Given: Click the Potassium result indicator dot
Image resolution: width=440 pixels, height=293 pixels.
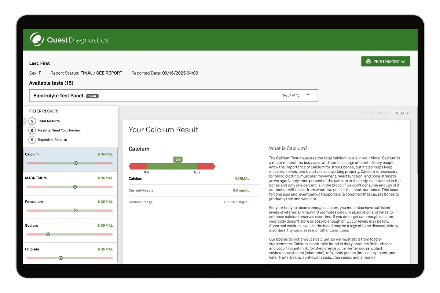Looking at the screenshot, I should tap(76, 211).
